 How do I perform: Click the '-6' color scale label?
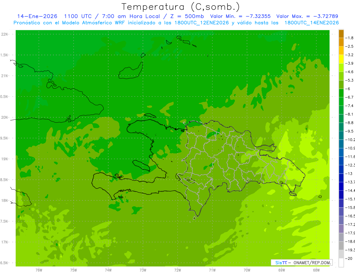(348, 89)
